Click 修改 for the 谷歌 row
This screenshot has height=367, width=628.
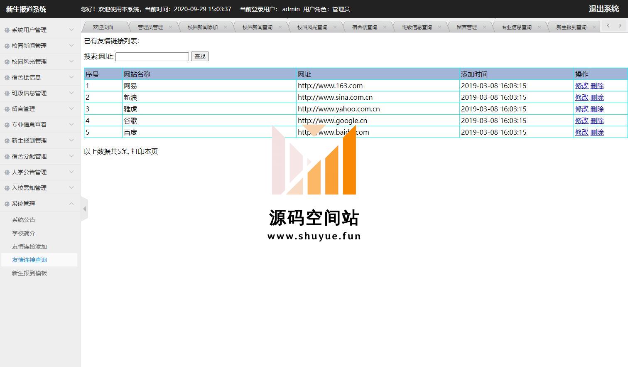581,121
